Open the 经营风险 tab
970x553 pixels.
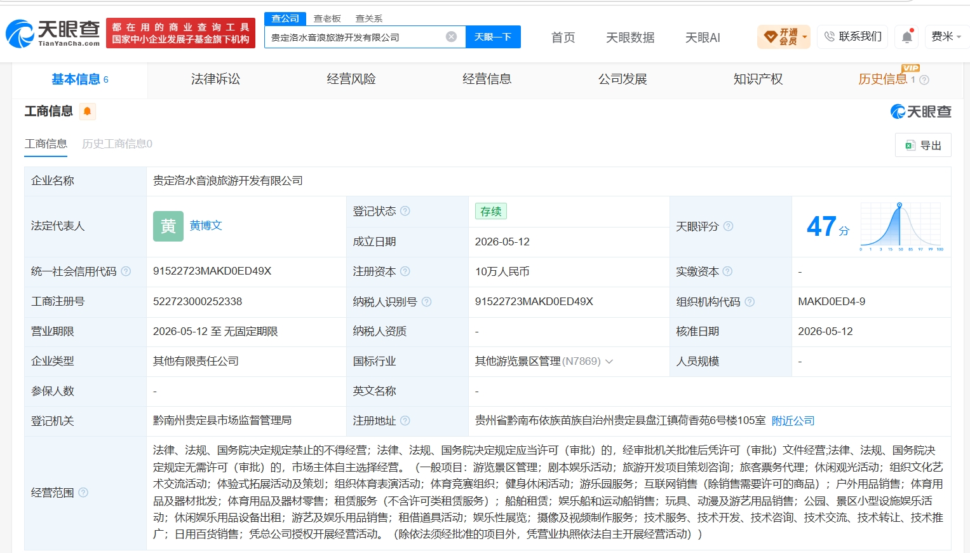351,79
